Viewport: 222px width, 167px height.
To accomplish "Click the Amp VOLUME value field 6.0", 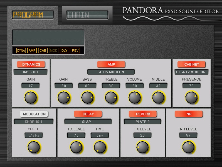I will pos(135,86).
